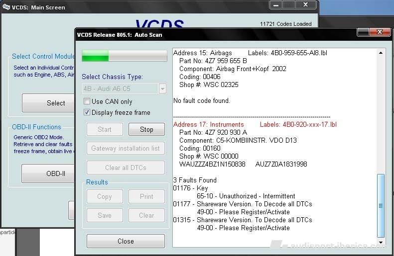Click the 'Select Control Module' group label
Image resolution: width=394 pixels, height=256 pixels.
(43, 56)
